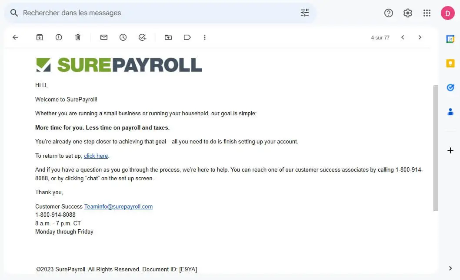Image resolution: width=460 pixels, height=280 pixels.
Task: Go to the previous message
Action: 403,37
